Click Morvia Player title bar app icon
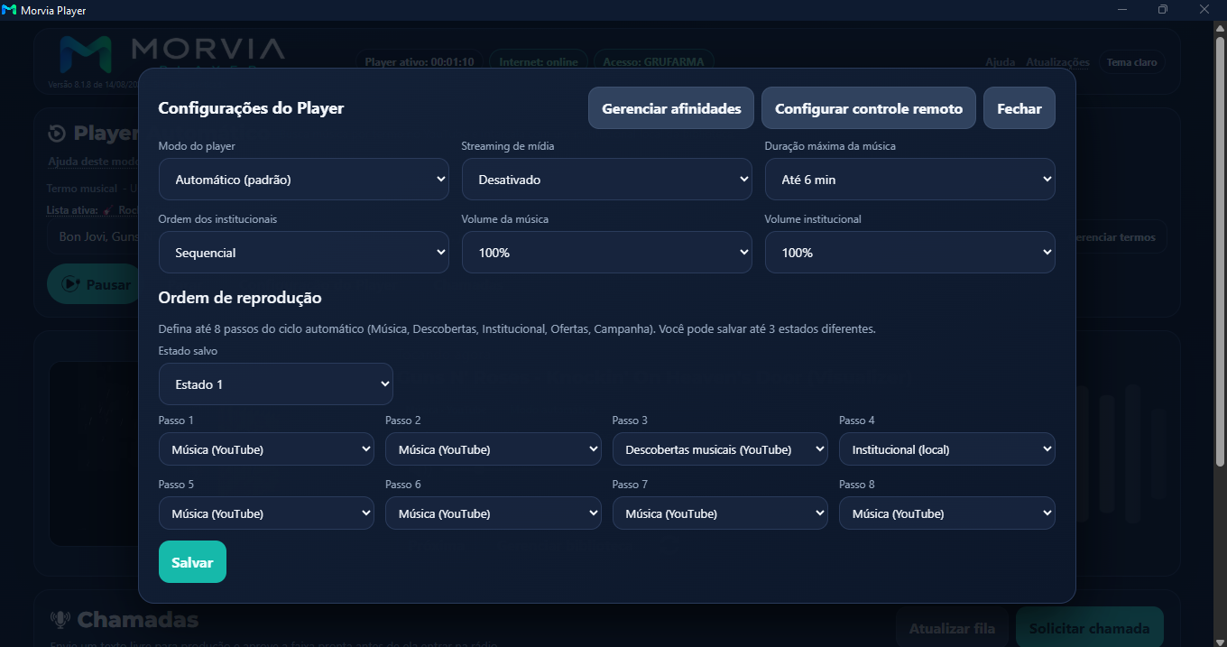The width and height of the screenshot is (1227, 647). 9,10
